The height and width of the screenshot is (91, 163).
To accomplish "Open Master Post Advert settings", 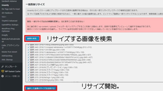I will coord(9,52).
